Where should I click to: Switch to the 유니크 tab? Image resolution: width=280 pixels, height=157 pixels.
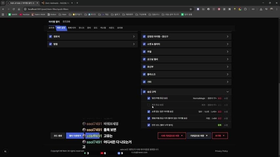pos(81,28)
